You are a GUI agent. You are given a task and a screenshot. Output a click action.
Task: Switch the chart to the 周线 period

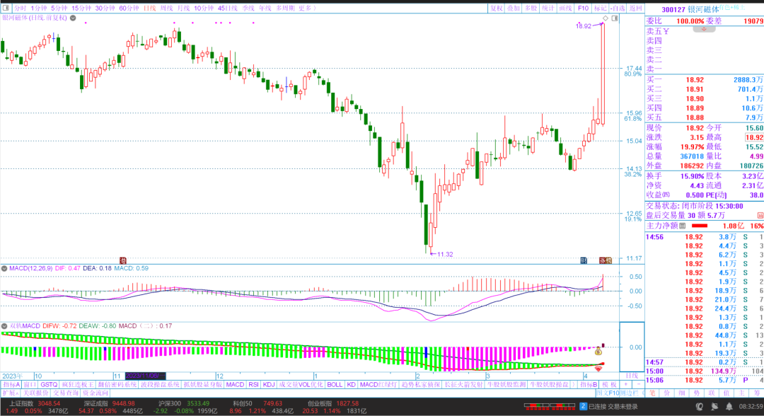pyautogui.click(x=167, y=8)
